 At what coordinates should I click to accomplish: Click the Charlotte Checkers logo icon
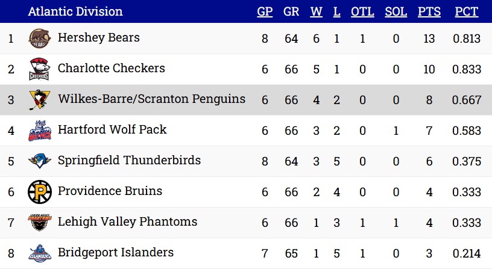click(x=39, y=69)
